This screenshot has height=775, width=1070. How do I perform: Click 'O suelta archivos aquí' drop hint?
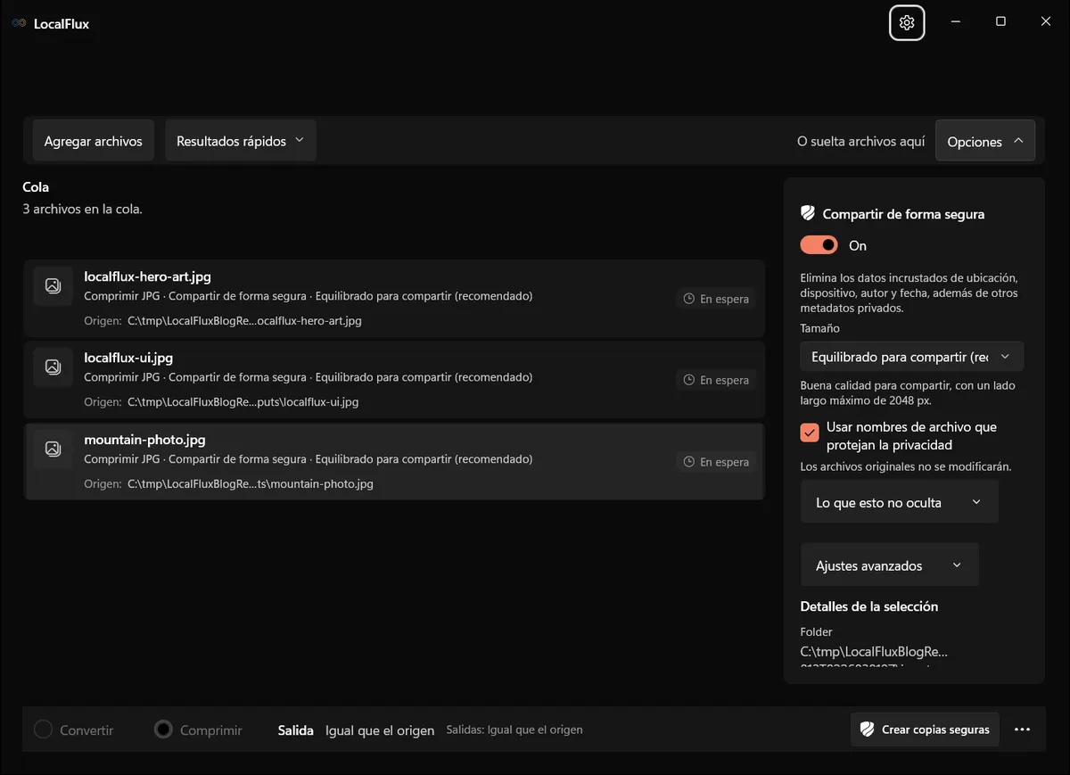pyautogui.click(x=861, y=141)
